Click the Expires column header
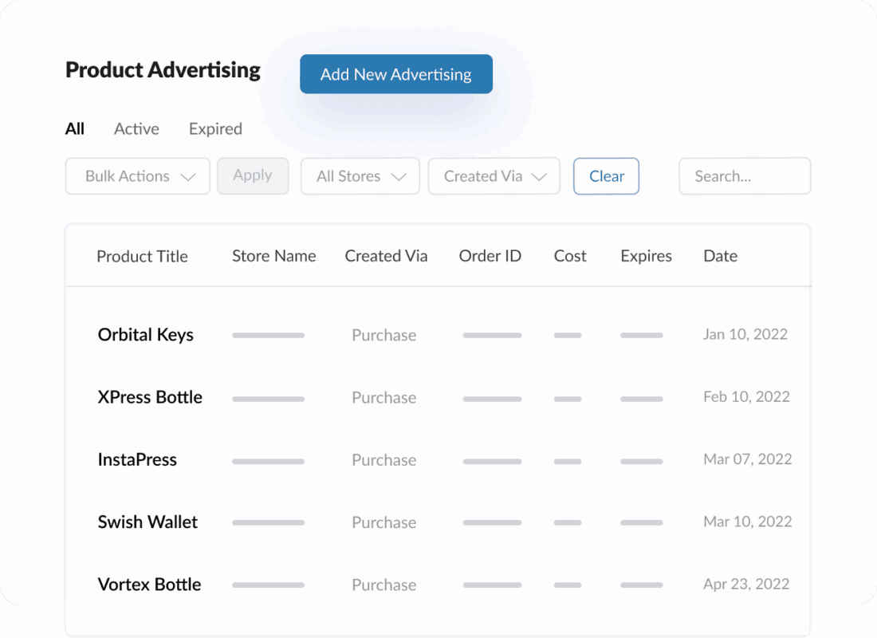Image resolution: width=877 pixels, height=638 pixels. [646, 256]
